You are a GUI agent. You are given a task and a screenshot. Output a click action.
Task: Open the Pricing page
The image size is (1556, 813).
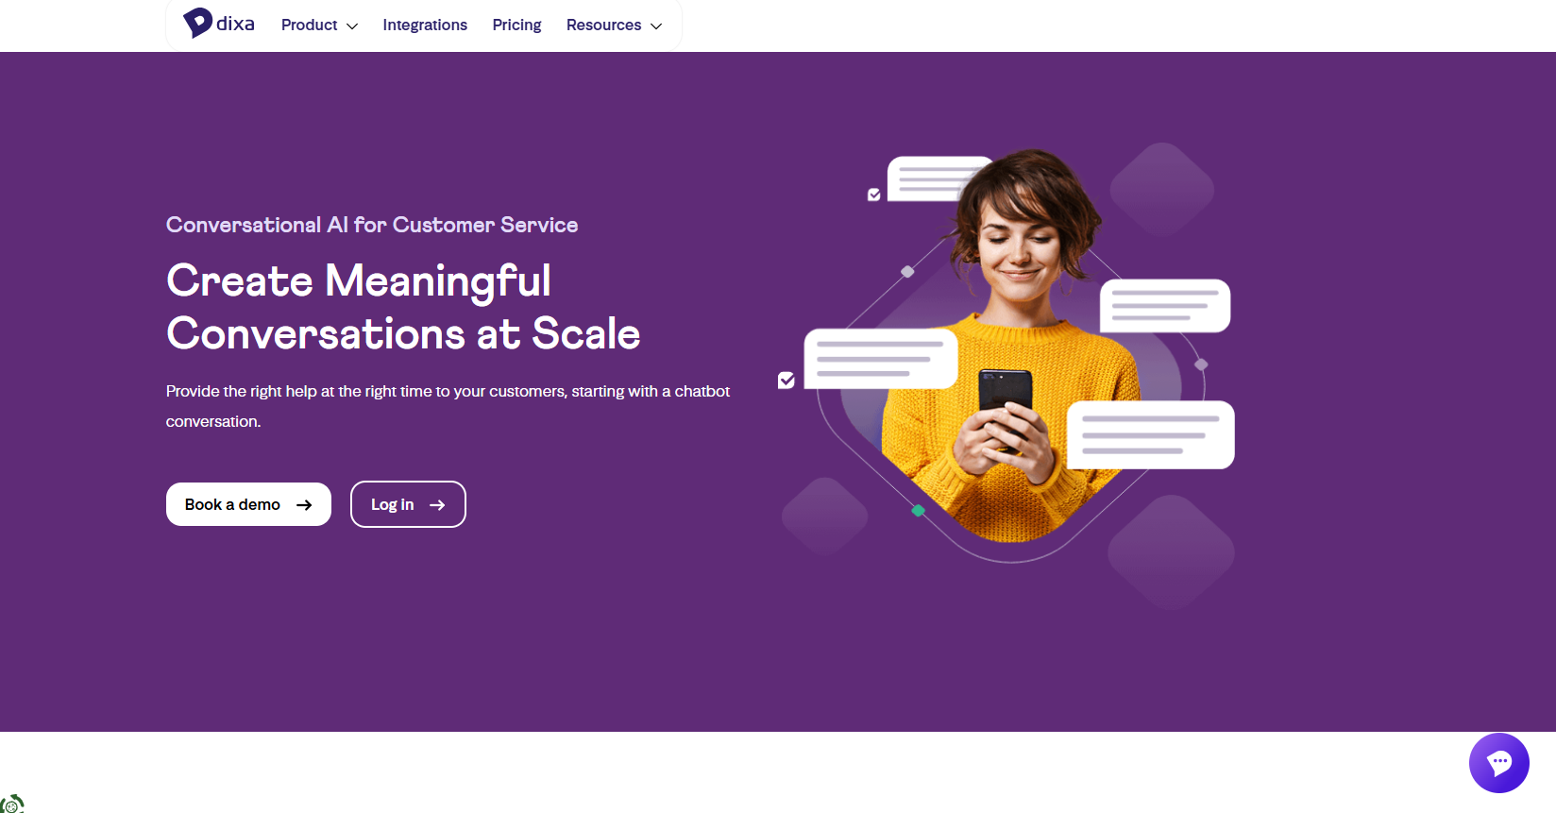pyautogui.click(x=516, y=25)
